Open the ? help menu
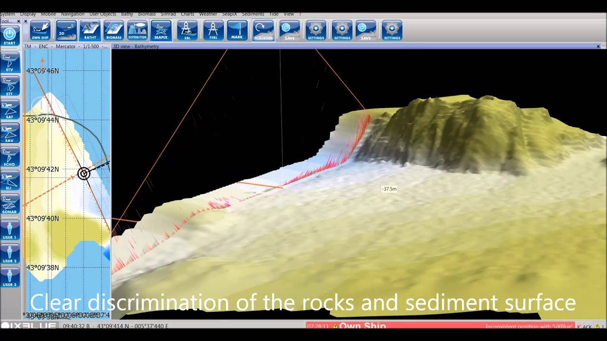 300,14
